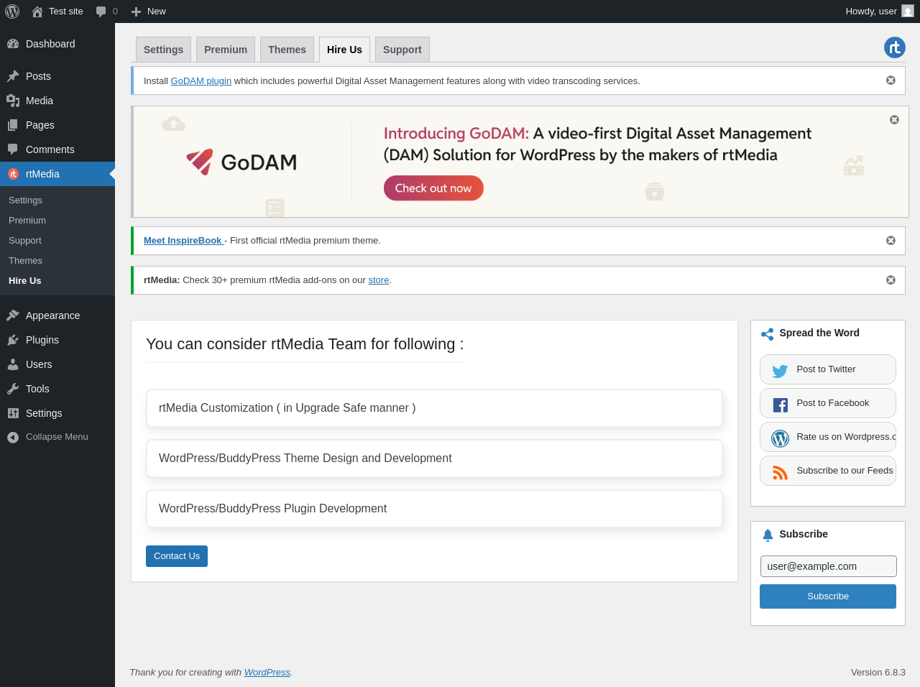Switch to the Premium tab
This screenshot has width=920, height=687.
pyautogui.click(x=226, y=50)
